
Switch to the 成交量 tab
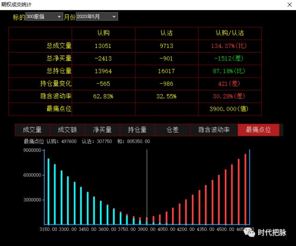(x=32, y=130)
